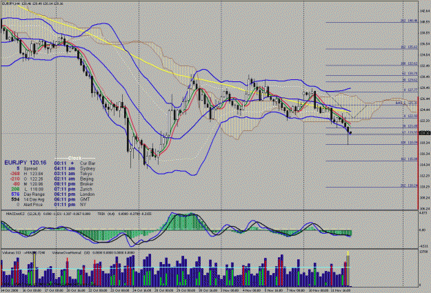This screenshot has height=293, width=431.
Task: Select the Sydney 04:11 am clock row
Action: click(x=74, y=168)
